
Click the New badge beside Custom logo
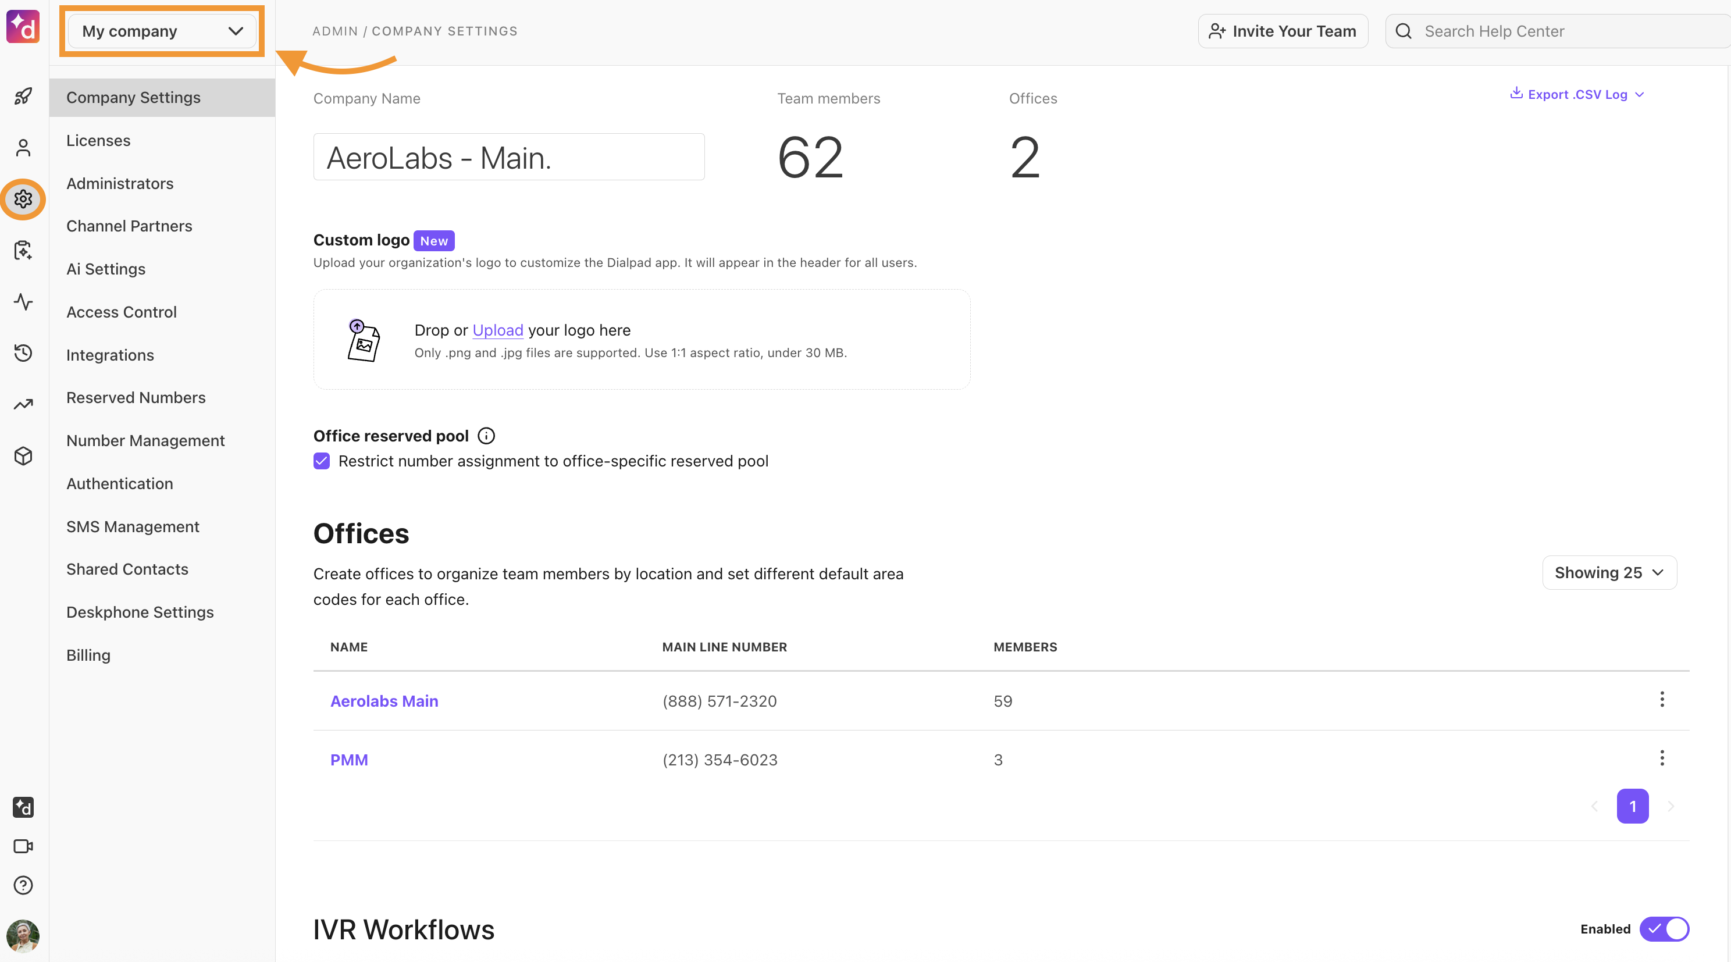pos(433,241)
